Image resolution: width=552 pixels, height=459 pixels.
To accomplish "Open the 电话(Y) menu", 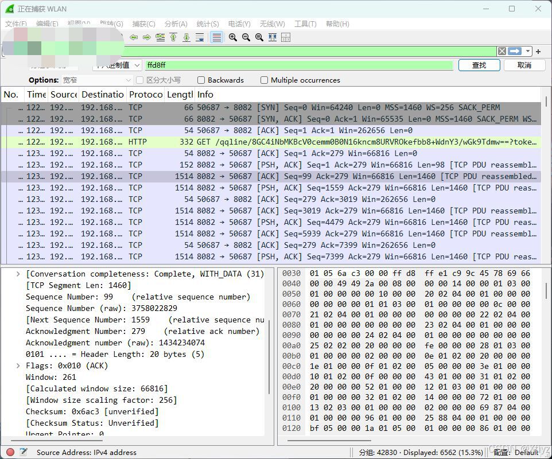I will click(x=239, y=24).
